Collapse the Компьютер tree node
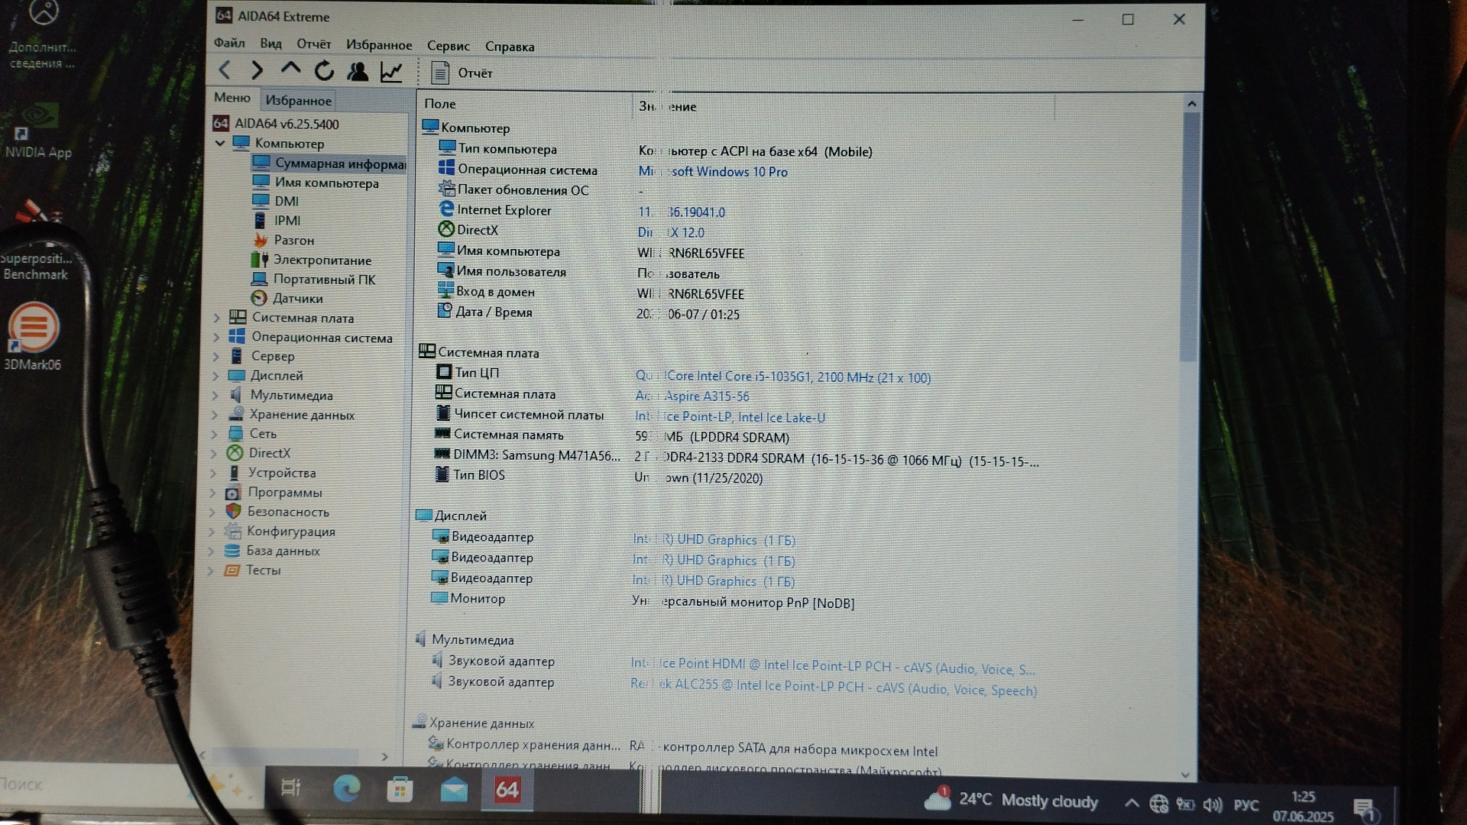This screenshot has width=1467, height=825. (x=220, y=143)
